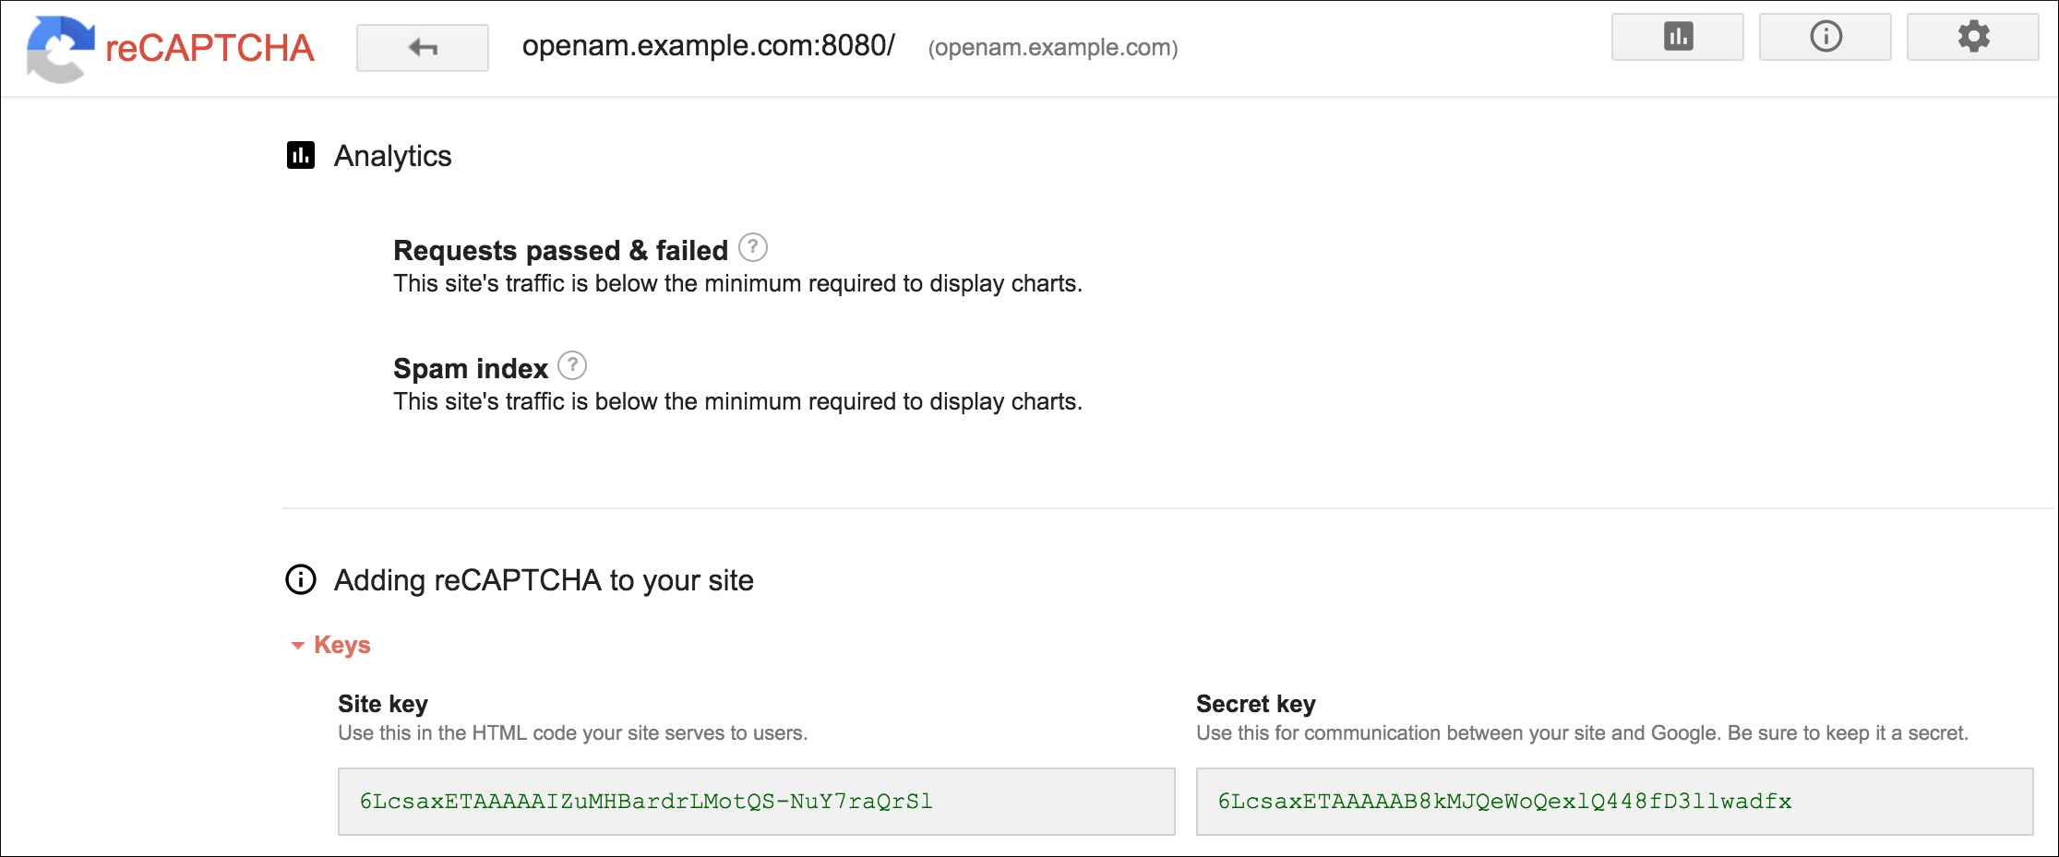Click the (openam.example.com) domain text
This screenshot has width=2059, height=857.
1052,48
